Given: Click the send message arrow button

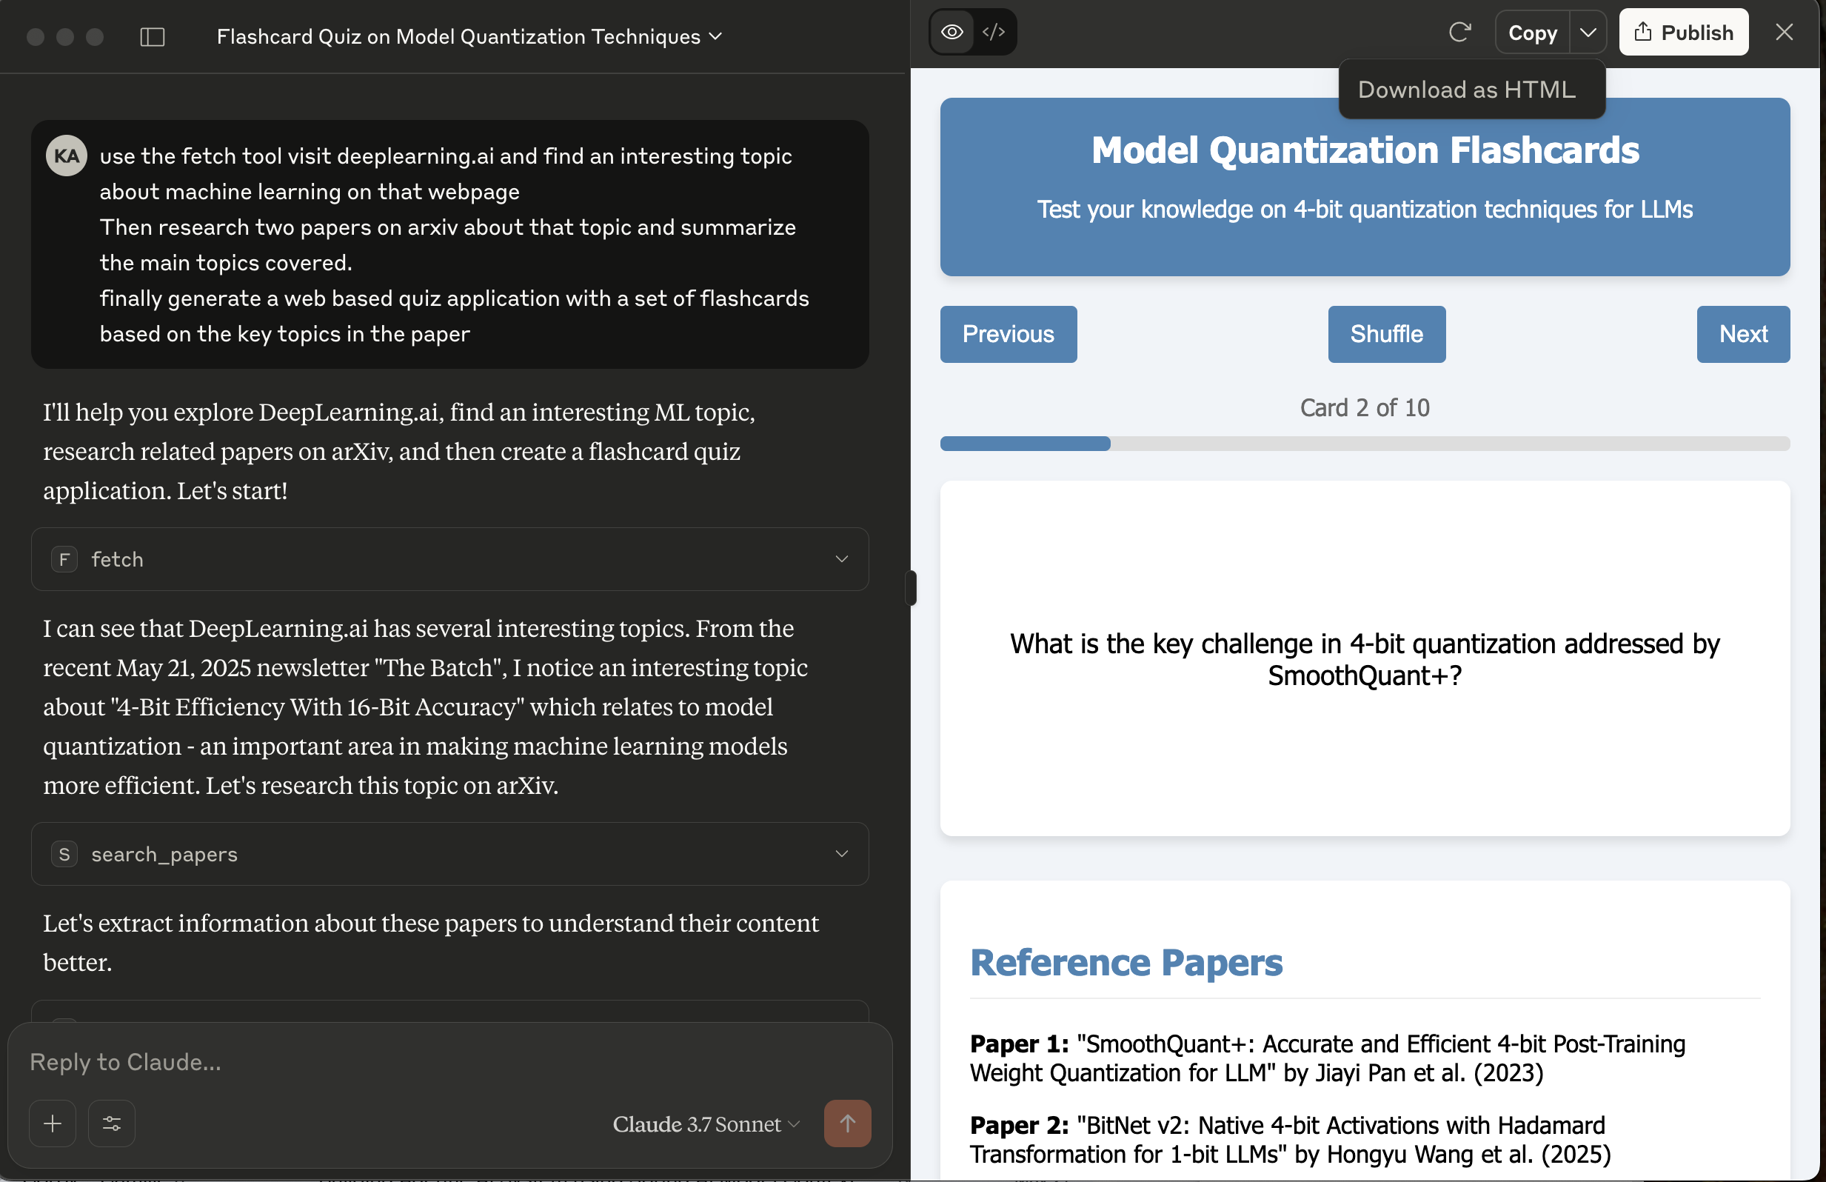Looking at the screenshot, I should pos(847,1123).
